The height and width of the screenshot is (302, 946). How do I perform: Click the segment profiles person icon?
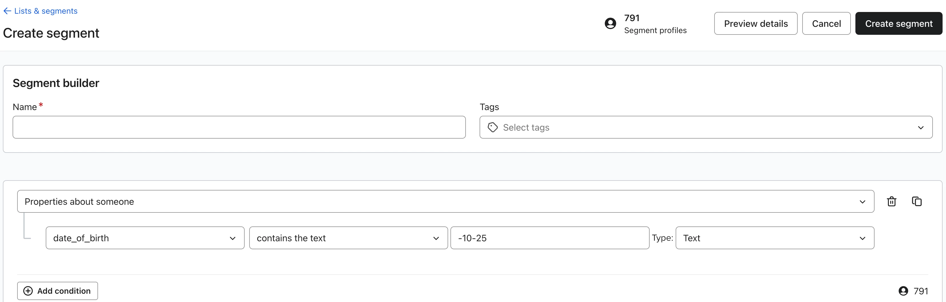coord(610,23)
